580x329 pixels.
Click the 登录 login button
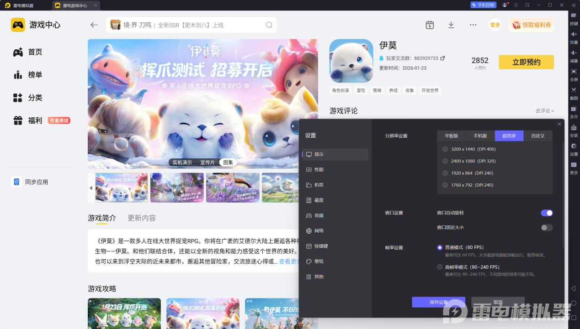tap(495, 25)
